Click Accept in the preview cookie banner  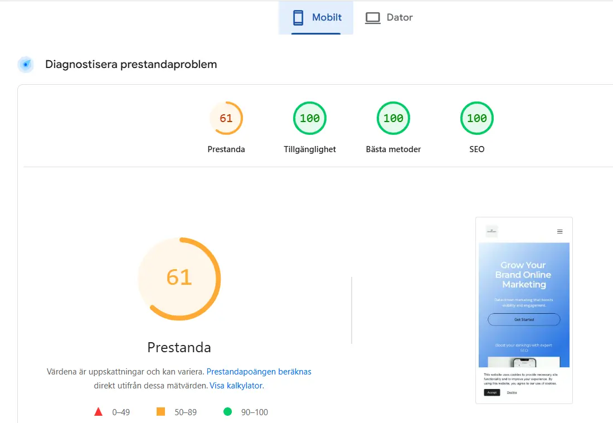tap(491, 392)
